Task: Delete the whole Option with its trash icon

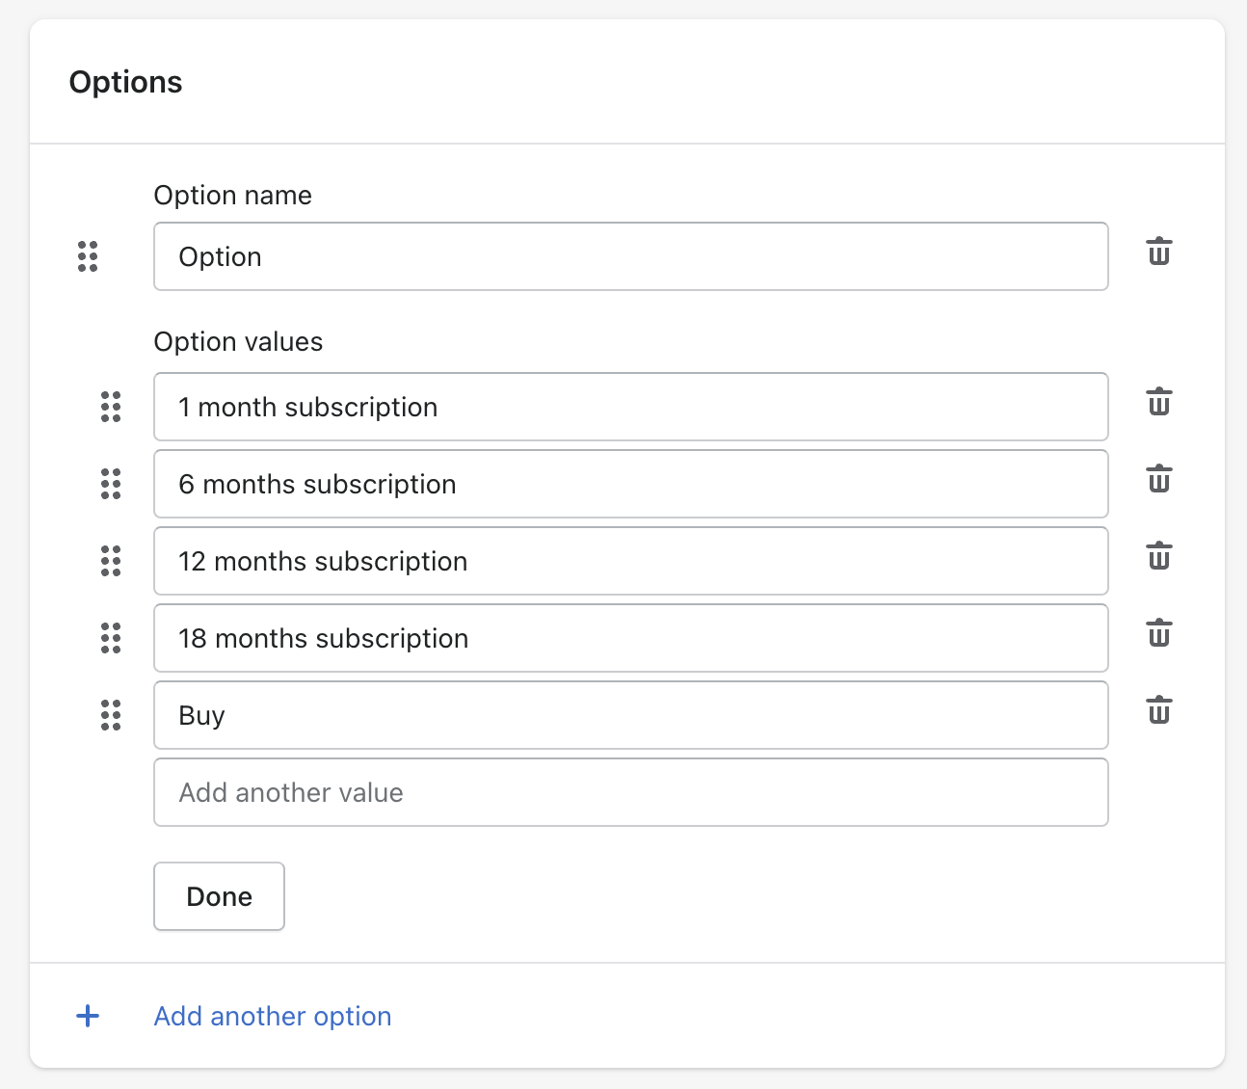Action: (1158, 252)
